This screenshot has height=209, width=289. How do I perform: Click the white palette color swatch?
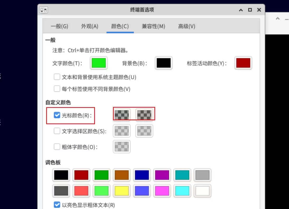pos(202,191)
